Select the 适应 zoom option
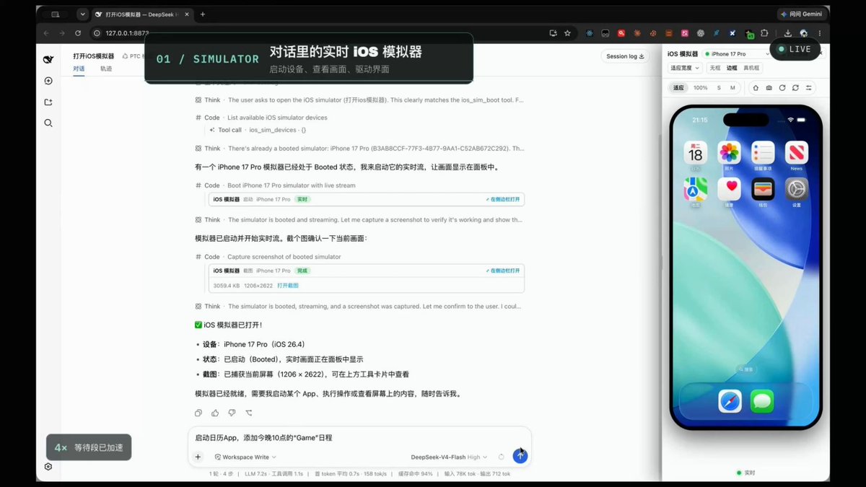 (x=678, y=87)
